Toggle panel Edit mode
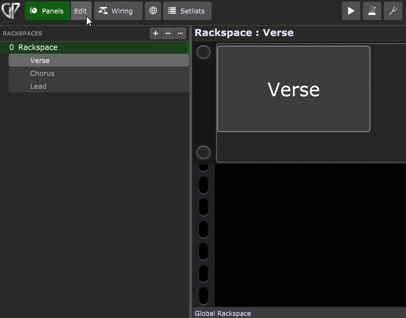This screenshot has height=318, width=406. (80, 11)
